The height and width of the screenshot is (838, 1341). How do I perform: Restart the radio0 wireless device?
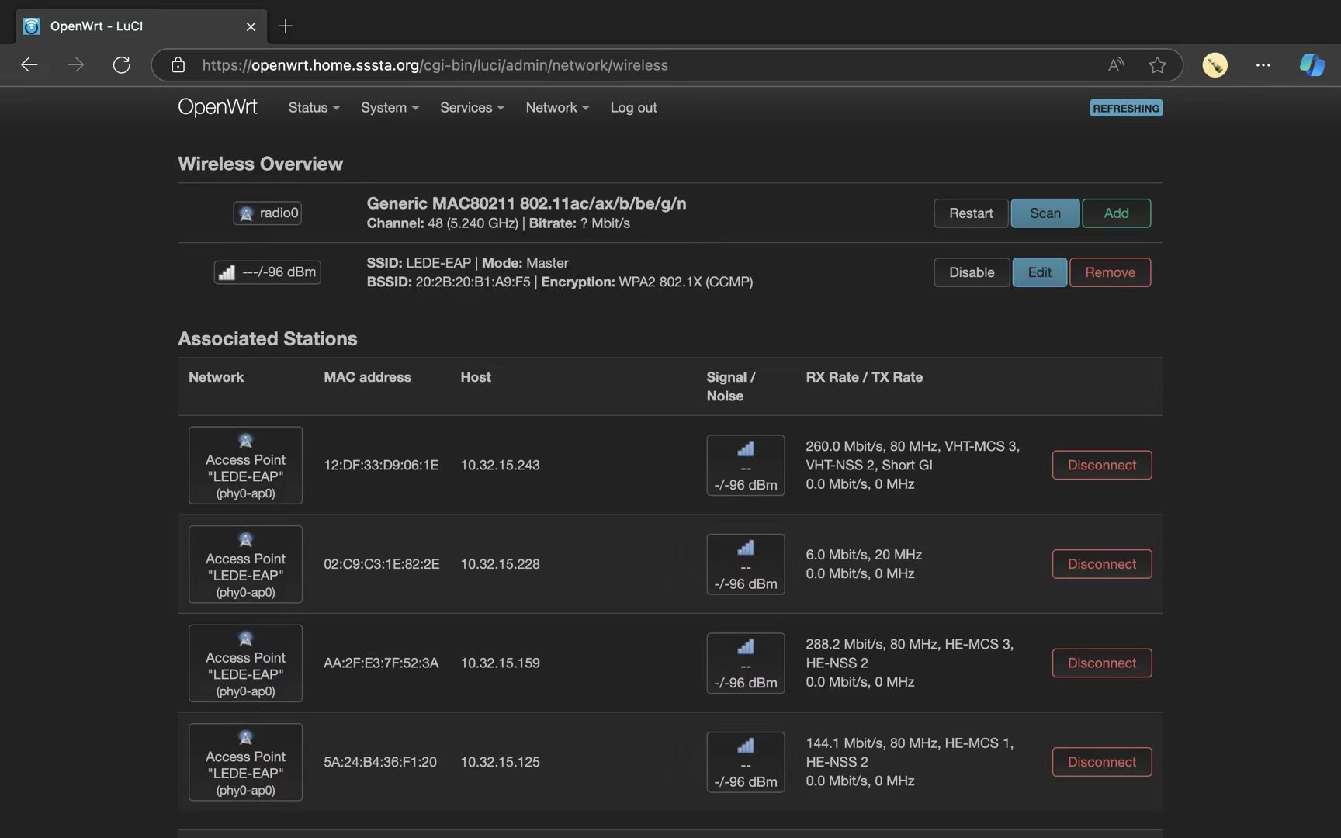click(971, 213)
